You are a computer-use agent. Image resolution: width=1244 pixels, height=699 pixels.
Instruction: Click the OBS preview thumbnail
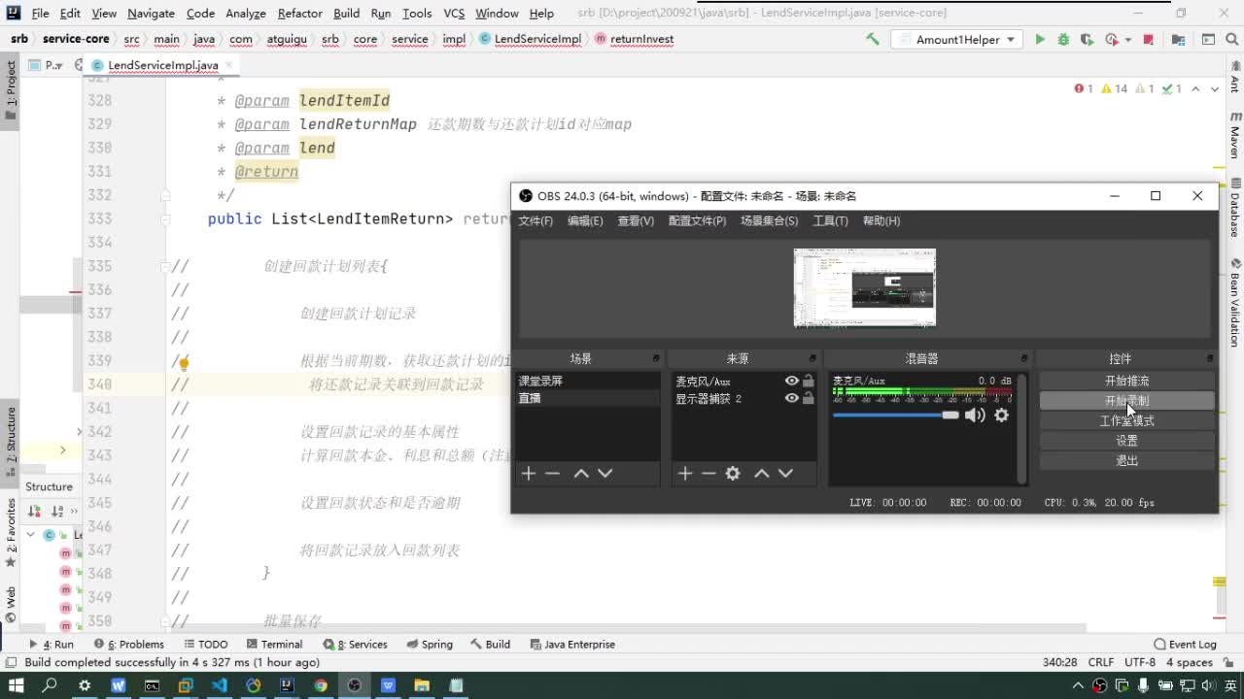865,287
